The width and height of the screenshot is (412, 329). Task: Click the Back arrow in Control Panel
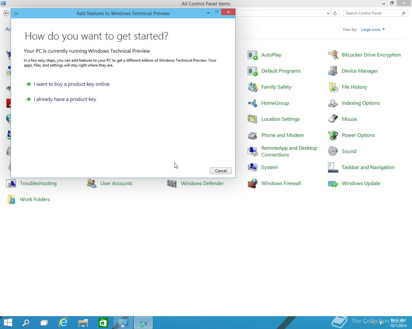6,13
